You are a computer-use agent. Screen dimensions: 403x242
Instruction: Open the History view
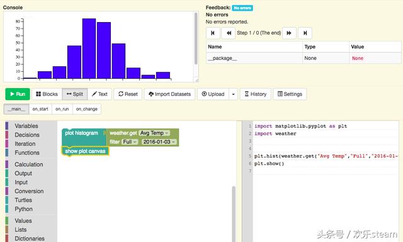tap(256, 94)
